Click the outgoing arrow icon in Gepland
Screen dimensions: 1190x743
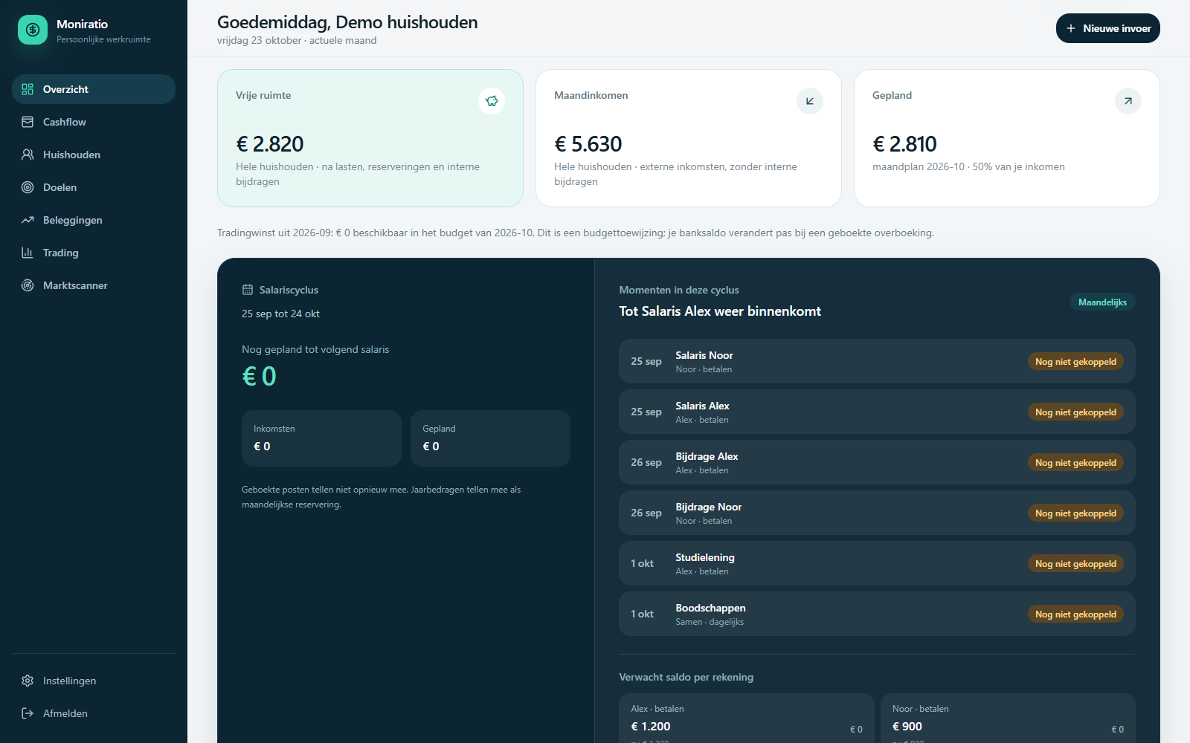pos(1128,101)
